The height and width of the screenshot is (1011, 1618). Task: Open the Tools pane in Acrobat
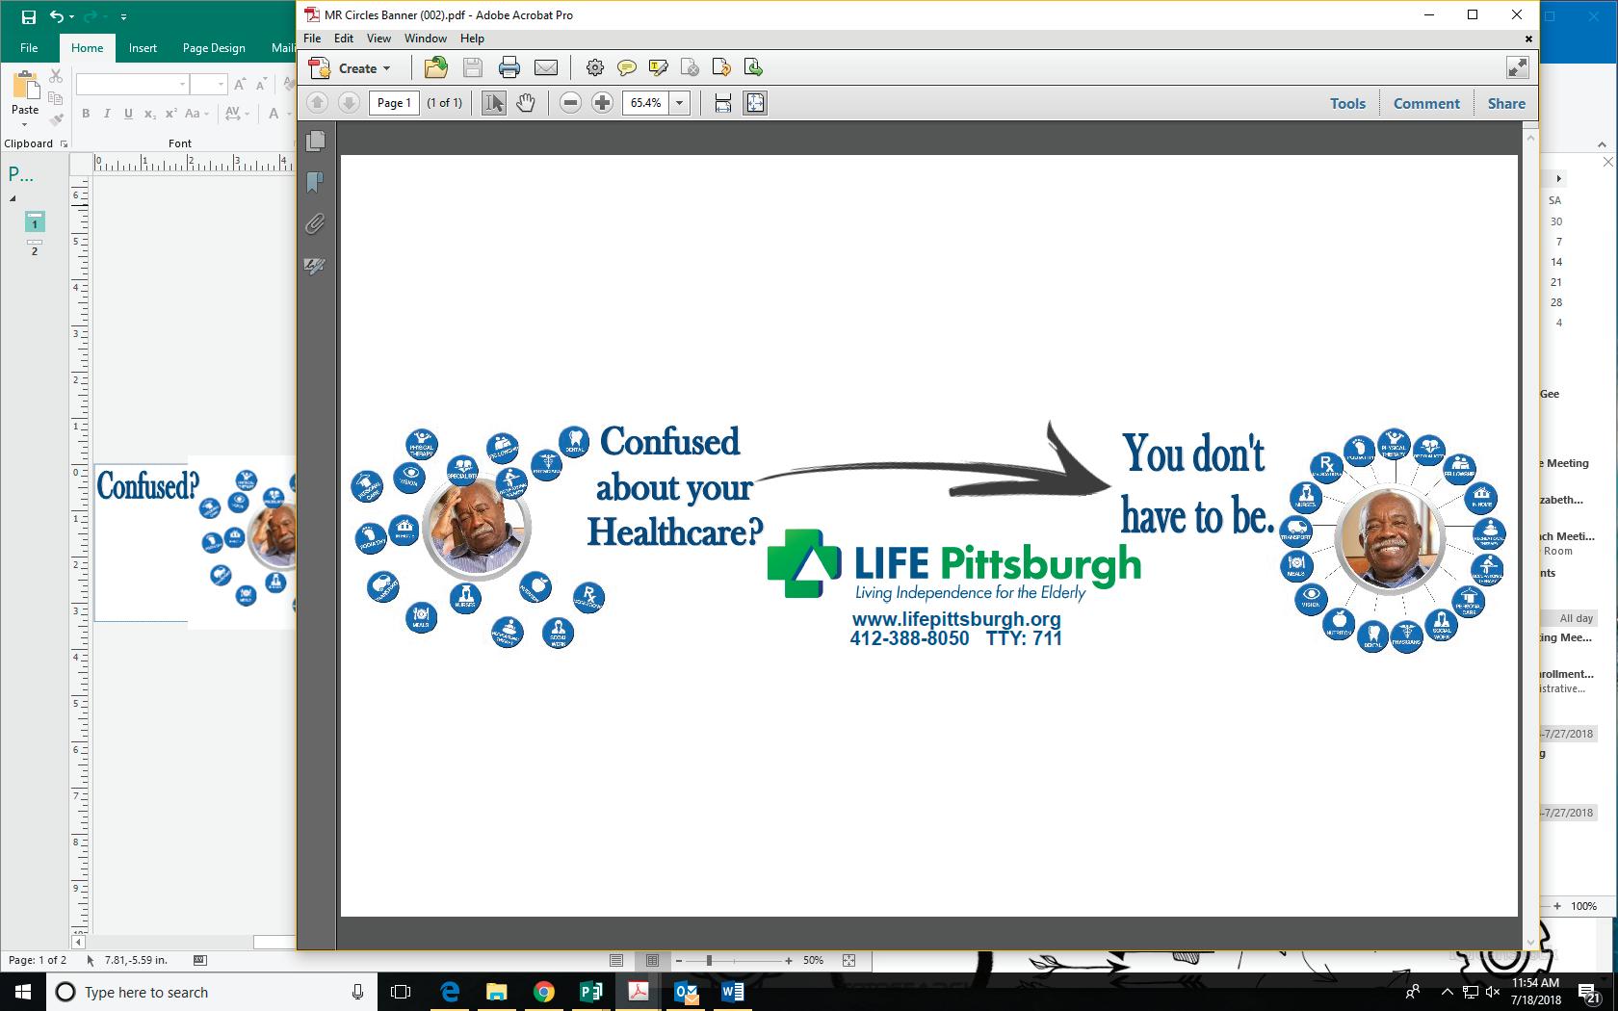(x=1347, y=103)
